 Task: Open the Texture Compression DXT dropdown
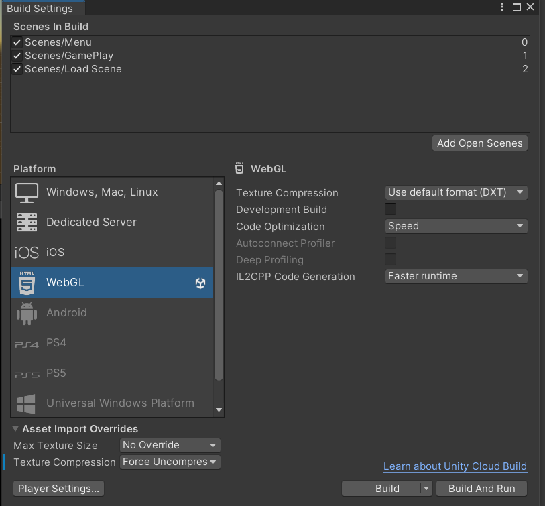click(457, 192)
